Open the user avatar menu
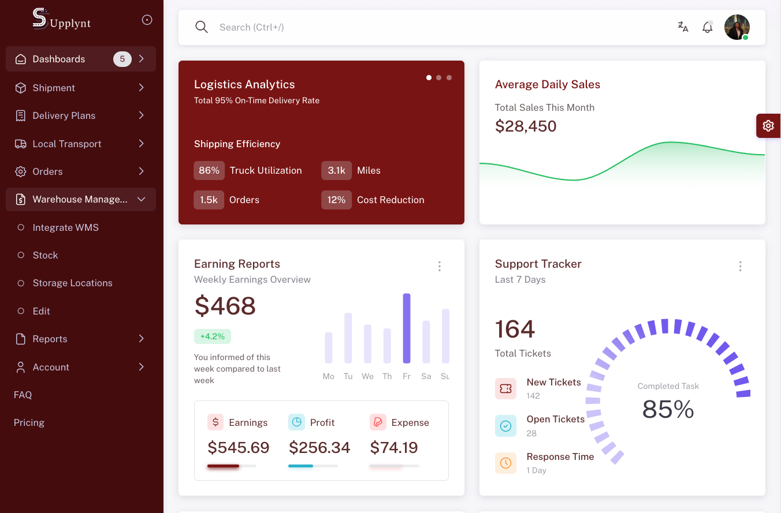 [x=737, y=27]
